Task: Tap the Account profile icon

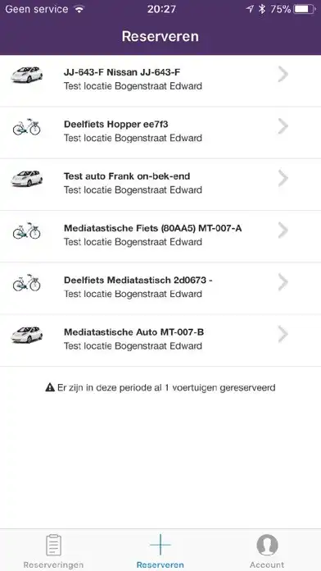Action: click(267, 545)
